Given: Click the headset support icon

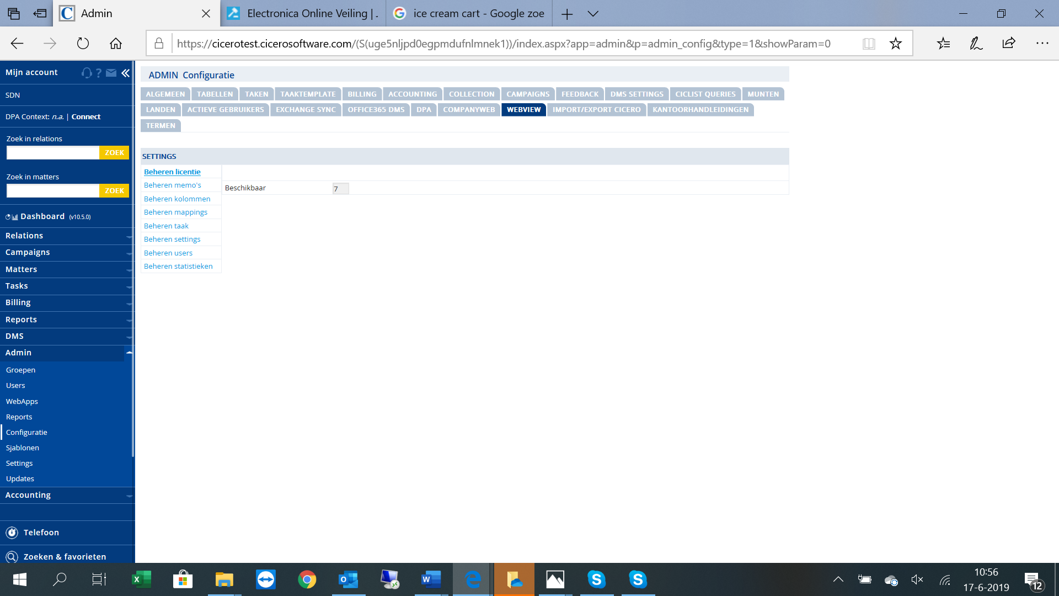Looking at the screenshot, I should (87, 73).
